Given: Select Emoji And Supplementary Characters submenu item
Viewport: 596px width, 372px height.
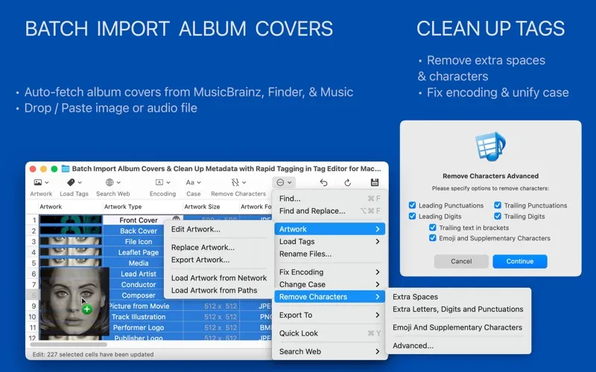Looking at the screenshot, I should click(x=458, y=327).
